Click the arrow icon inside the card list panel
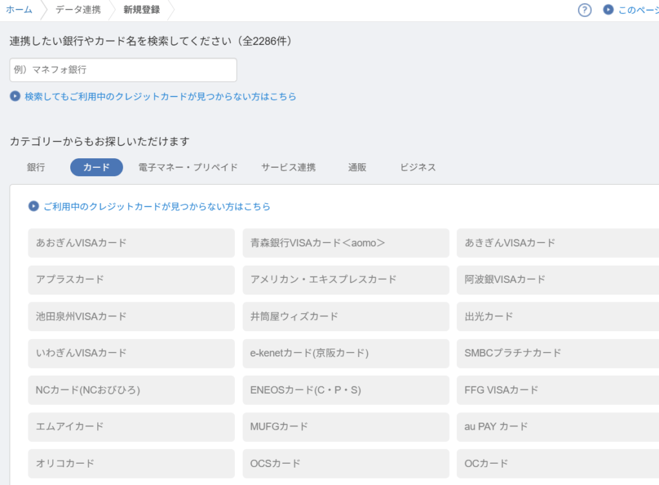The width and height of the screenshot is (659, 485). [34, 206]
